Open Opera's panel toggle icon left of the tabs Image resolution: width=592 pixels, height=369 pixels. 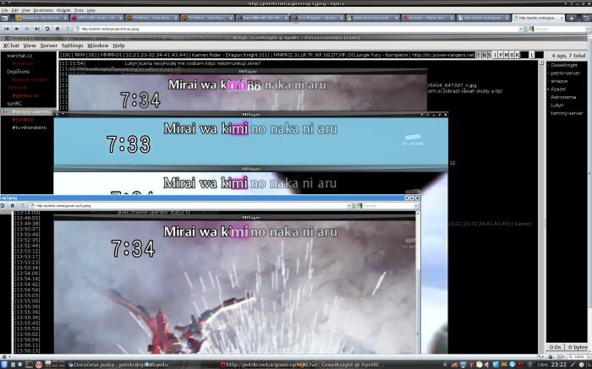point(5,18)
